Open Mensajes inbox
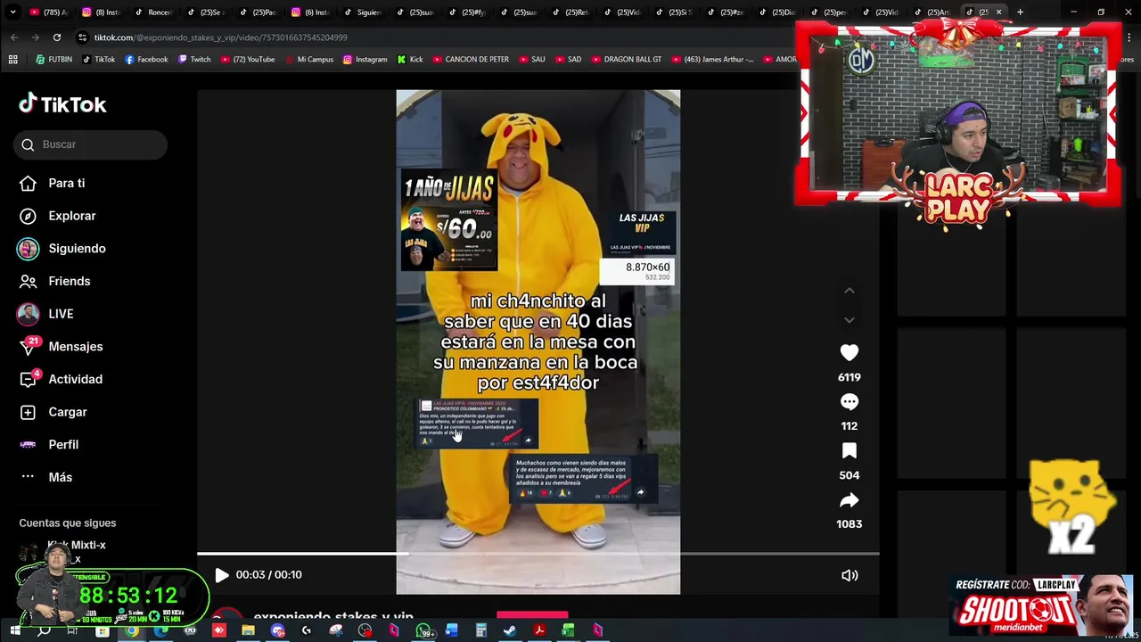This screenshot has height=642, width=1141. click(61, 346)
